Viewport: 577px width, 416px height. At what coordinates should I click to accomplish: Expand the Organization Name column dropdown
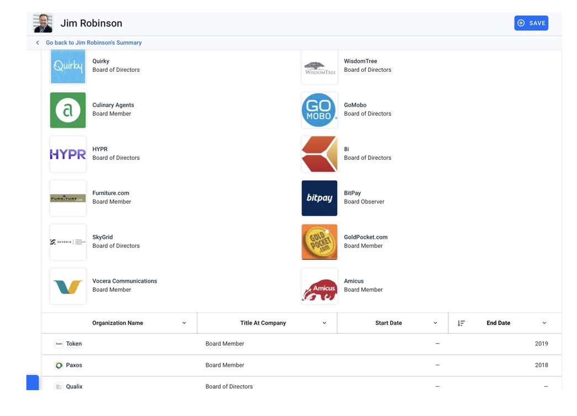(184, 323)
